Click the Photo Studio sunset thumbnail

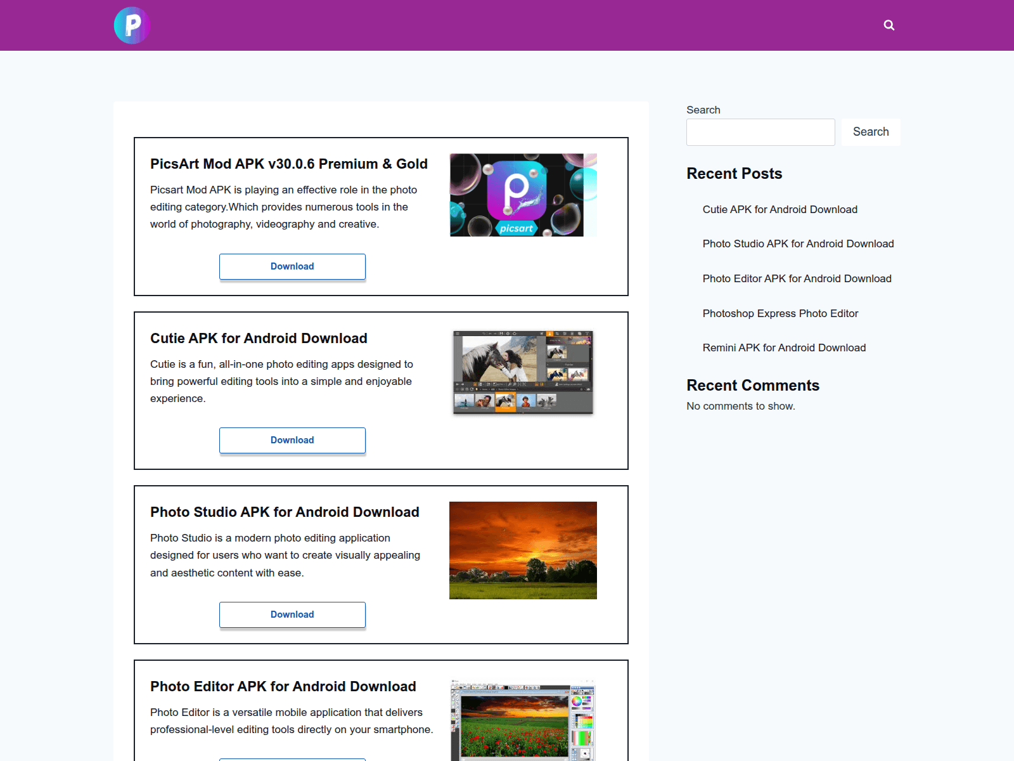click(523, 550)
